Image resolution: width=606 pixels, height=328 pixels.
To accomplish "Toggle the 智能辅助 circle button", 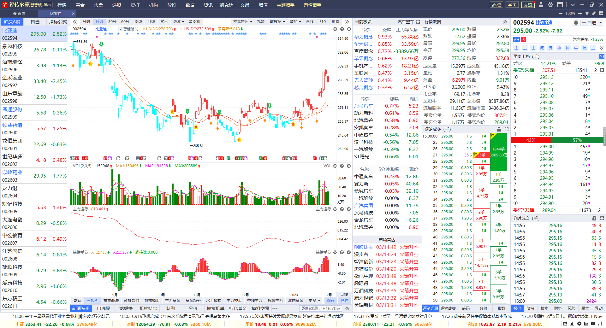I will pos(120,29).
